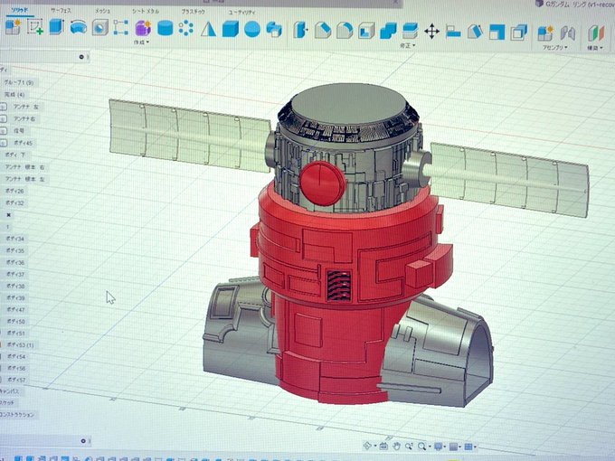Switch to the ユーティリティ tab
Viewport: 615px width, 461px height.
point(241,12)
